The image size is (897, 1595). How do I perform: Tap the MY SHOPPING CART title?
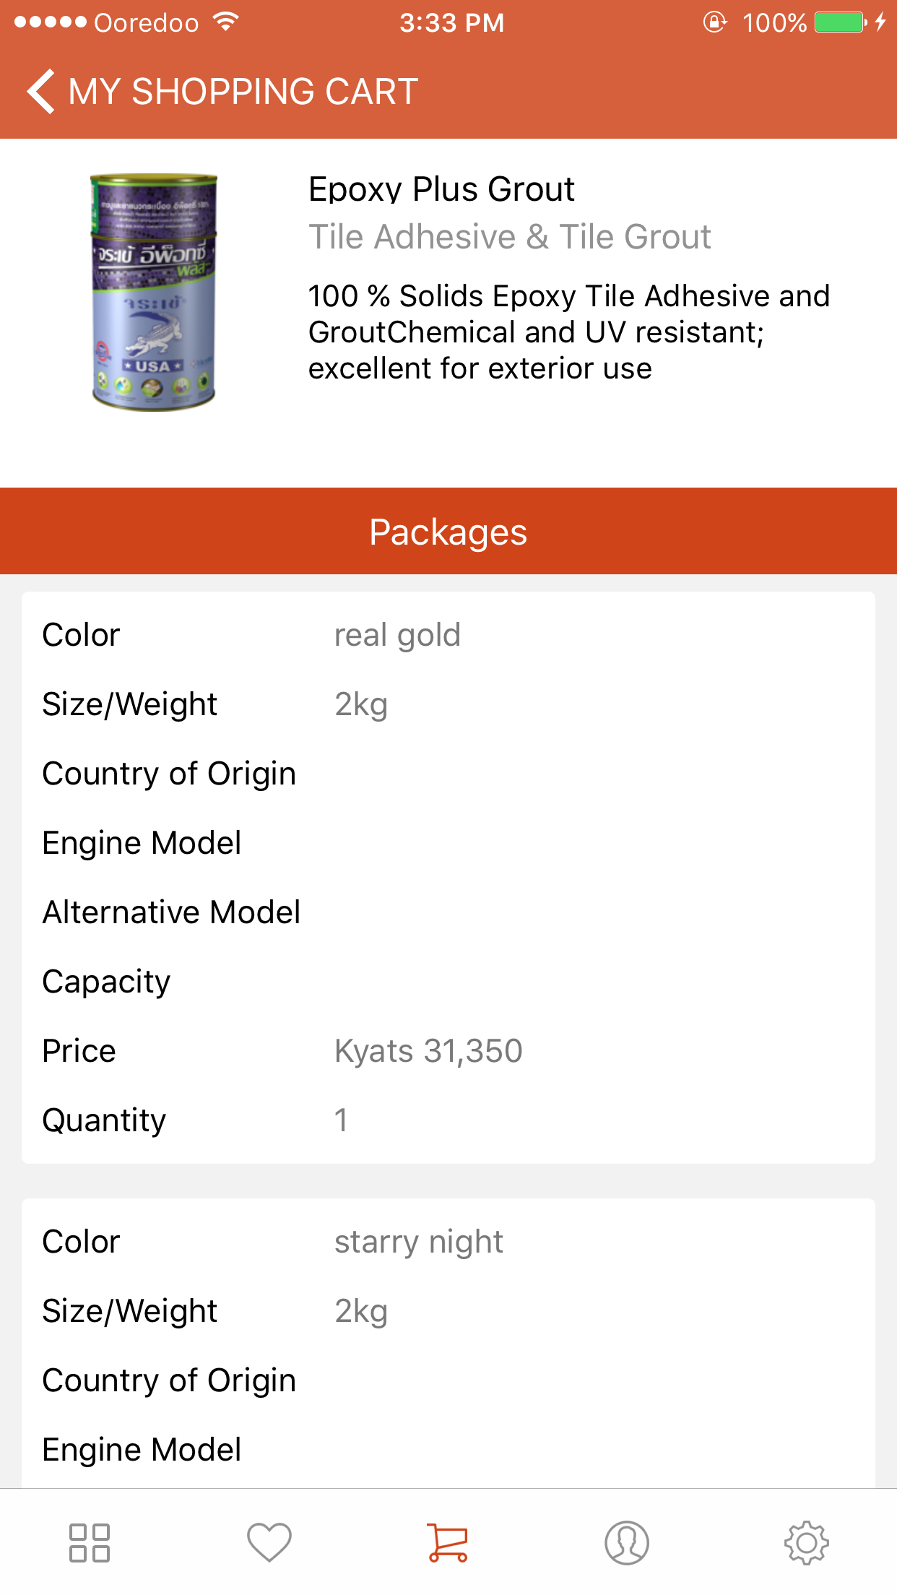click(243, 92)
